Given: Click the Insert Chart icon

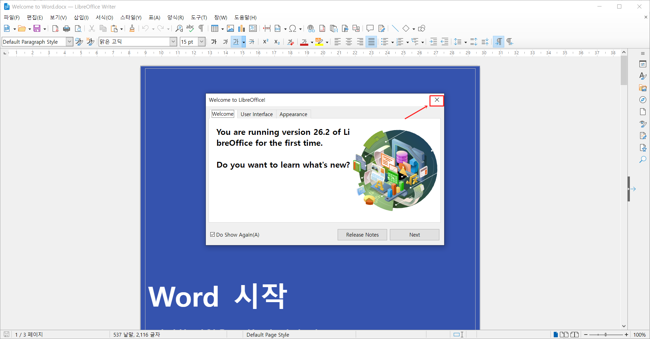Looking at the screenshot, I should point(242,29).
